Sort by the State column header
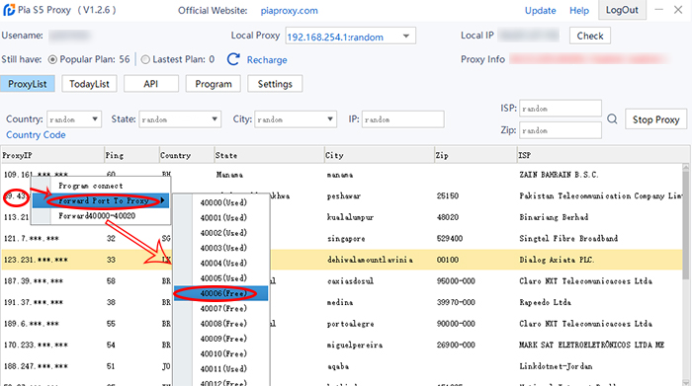This screenshot has height=386, width=692. click(269, 155)
